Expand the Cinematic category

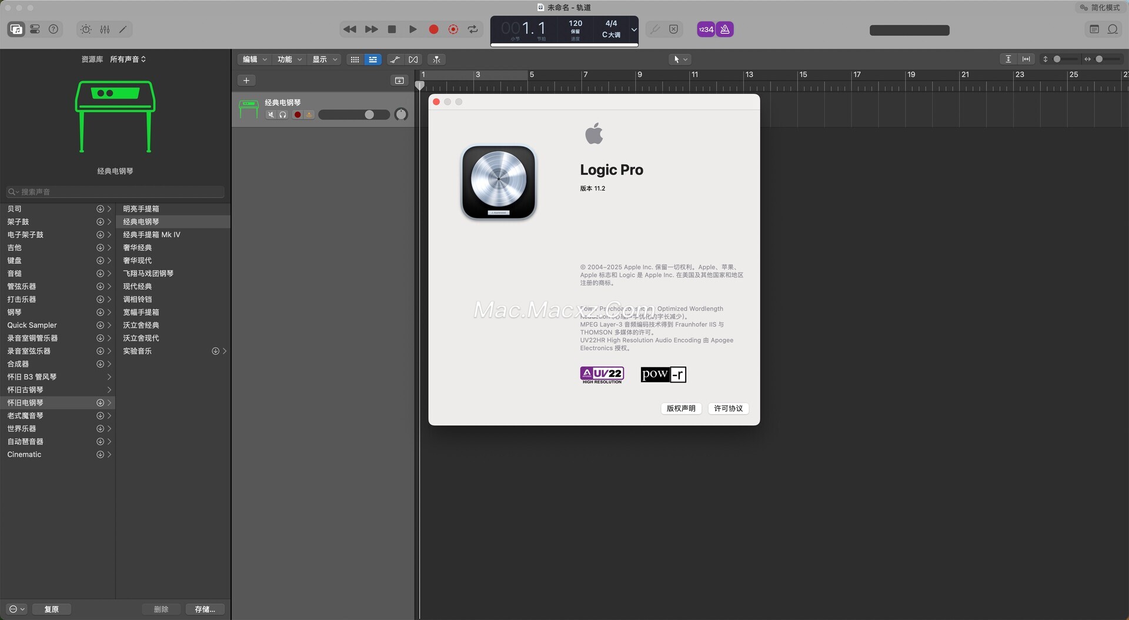pos(109,454)
